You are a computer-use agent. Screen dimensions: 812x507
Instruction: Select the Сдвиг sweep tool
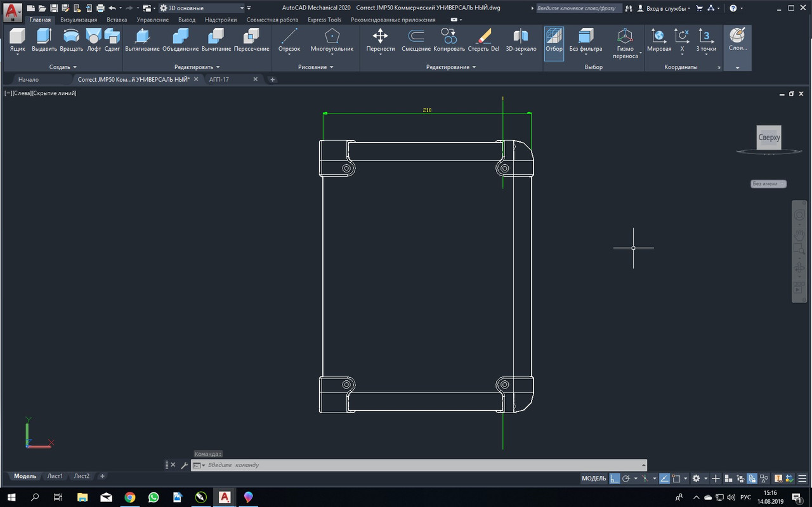click(112, 40)
